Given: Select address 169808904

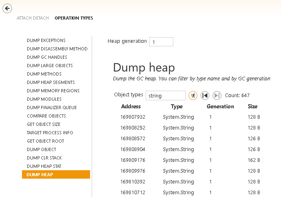Looking at the screenshot, I should click(133, 149).
